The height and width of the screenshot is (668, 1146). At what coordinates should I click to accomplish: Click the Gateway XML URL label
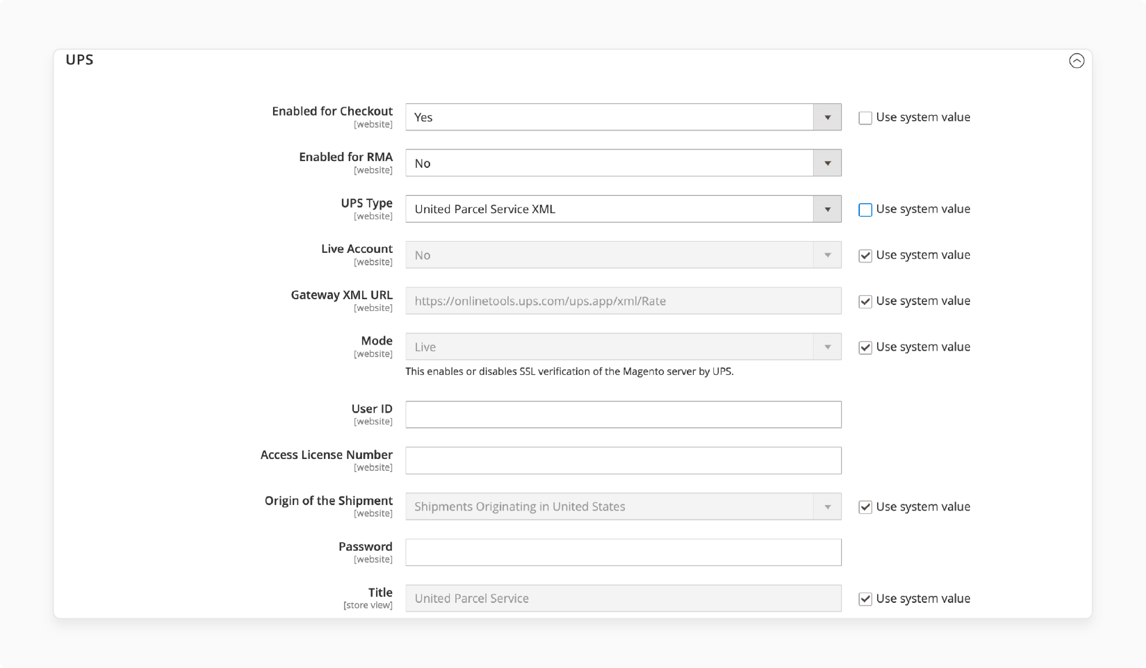(x=341, y=295)
